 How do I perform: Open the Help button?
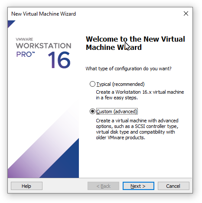point(26,186)
